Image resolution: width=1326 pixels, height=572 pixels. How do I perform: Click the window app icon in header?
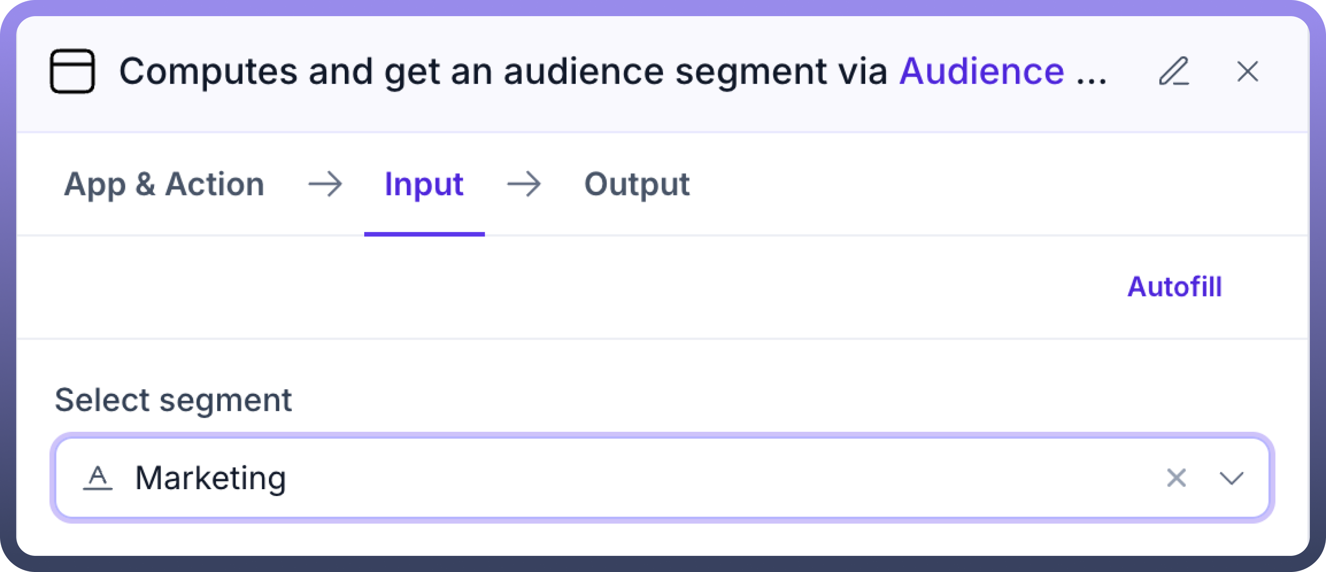pyautogui.click(x=72, y=71)
